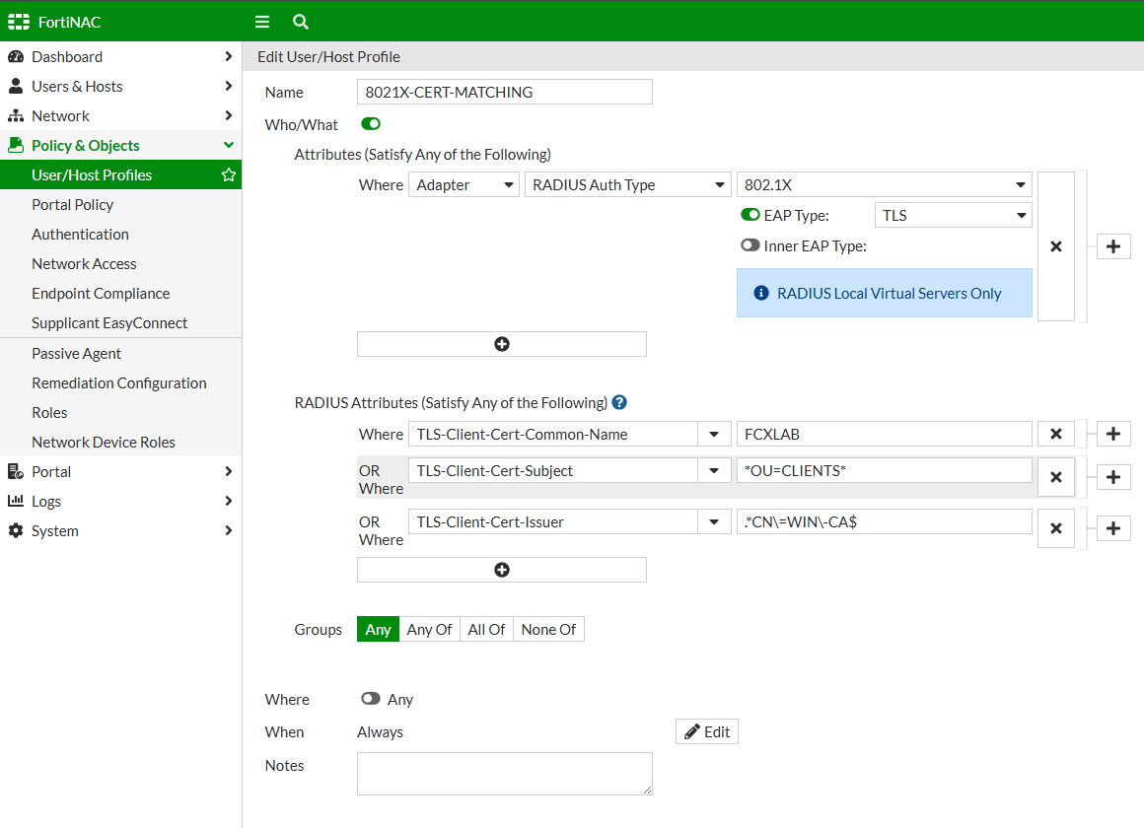Image resolution: width=1144 pixels, height=828 pixels.
Task: Select the All Of groups option
Action: pyautogui.click(x=486, y=630)
